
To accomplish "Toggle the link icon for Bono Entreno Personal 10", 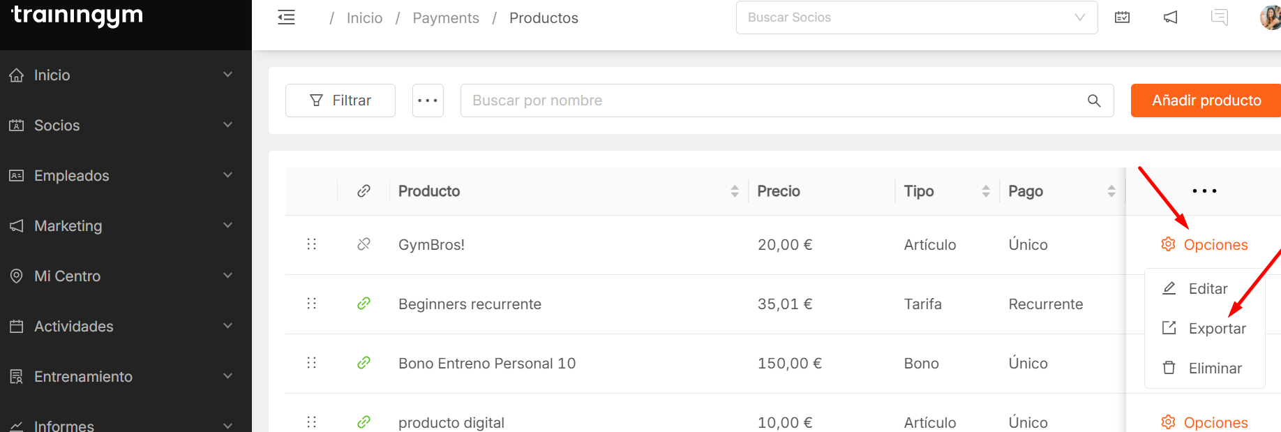I will click(x=364, y=363).
